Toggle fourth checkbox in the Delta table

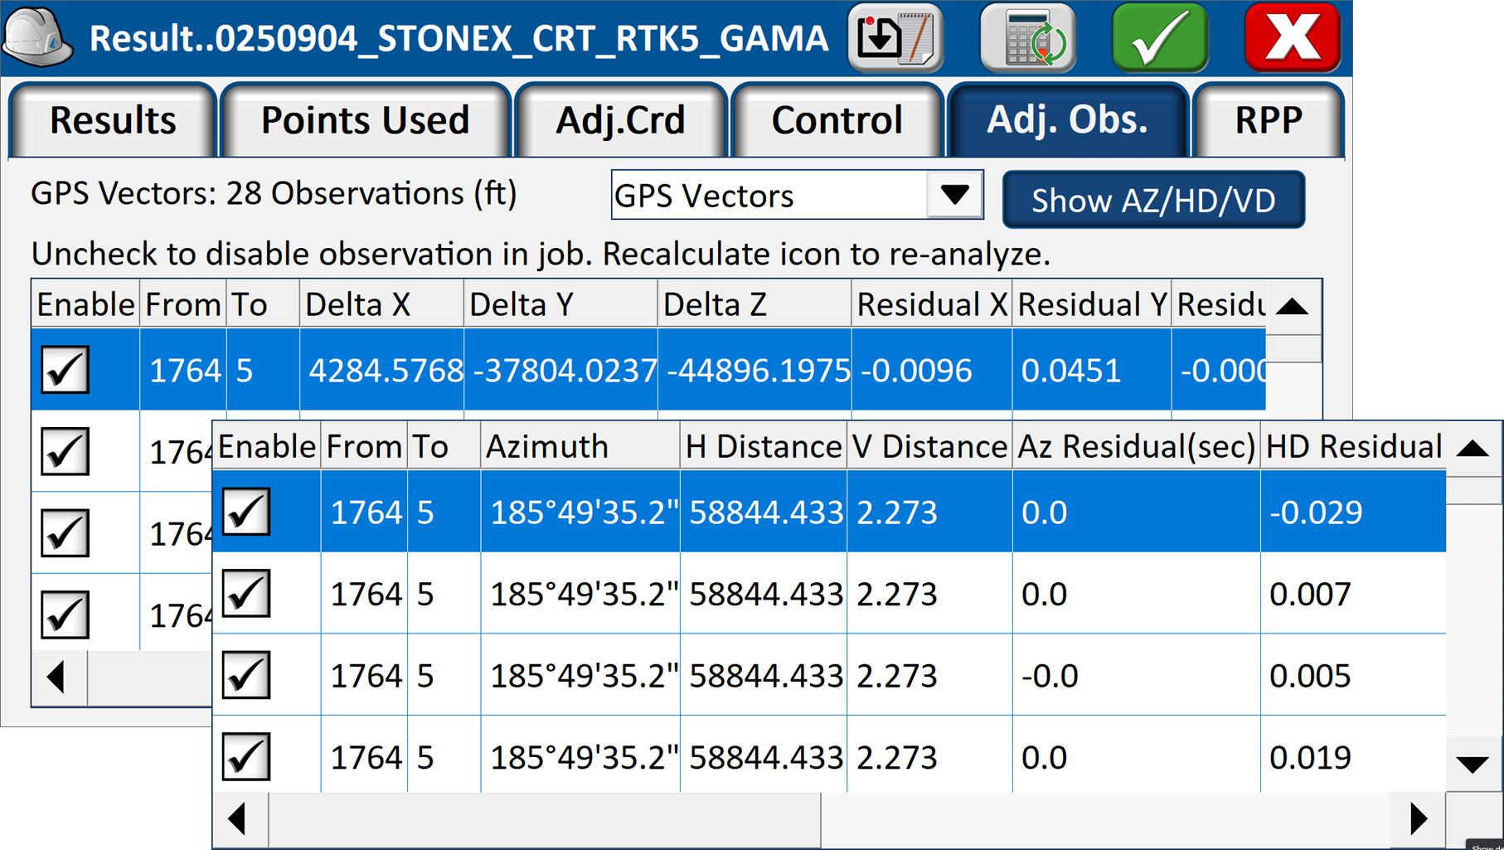coord(65,614)
